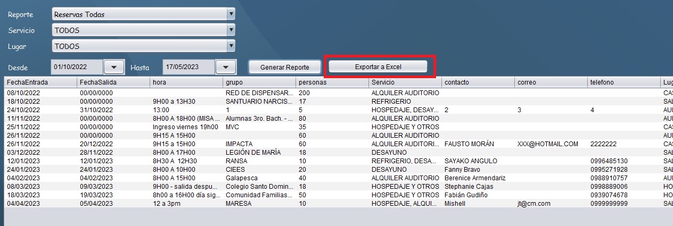Screen dimensions: 673x226
Task: Select the contacto column header
Action: coord(478,82)
